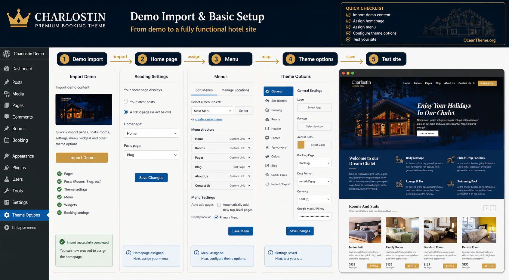Open Dashboard icon in sidebar

point(7,69)
